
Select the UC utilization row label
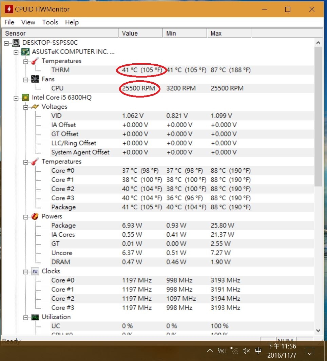pos(56,326)
